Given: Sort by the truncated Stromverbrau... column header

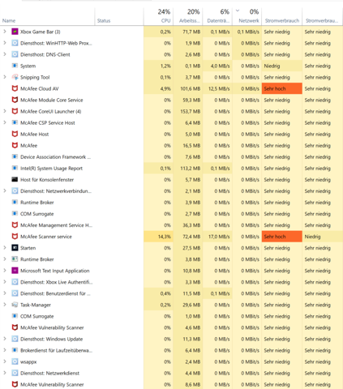Looking at the screenshot, I should click(323, 17).
